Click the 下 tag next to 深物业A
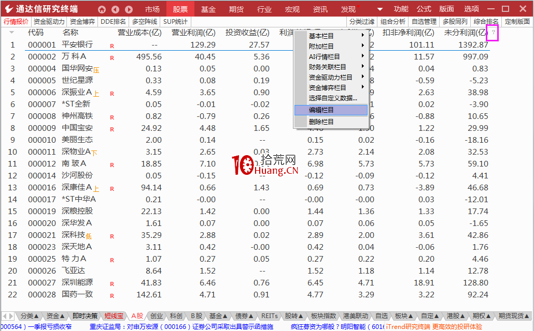The width and height of the screenshot is (534, 331). (94, 153)
